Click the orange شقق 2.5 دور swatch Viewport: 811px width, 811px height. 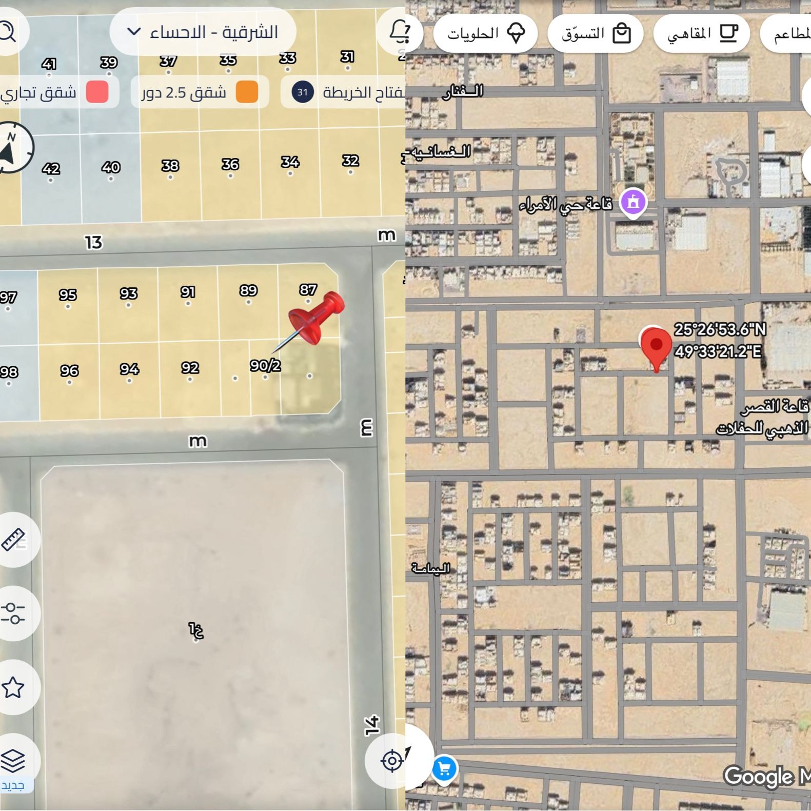(x=247, y=92)
